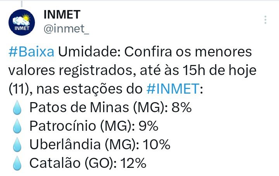Click the text 'Patrocínio (MG)'

[83, 126]
